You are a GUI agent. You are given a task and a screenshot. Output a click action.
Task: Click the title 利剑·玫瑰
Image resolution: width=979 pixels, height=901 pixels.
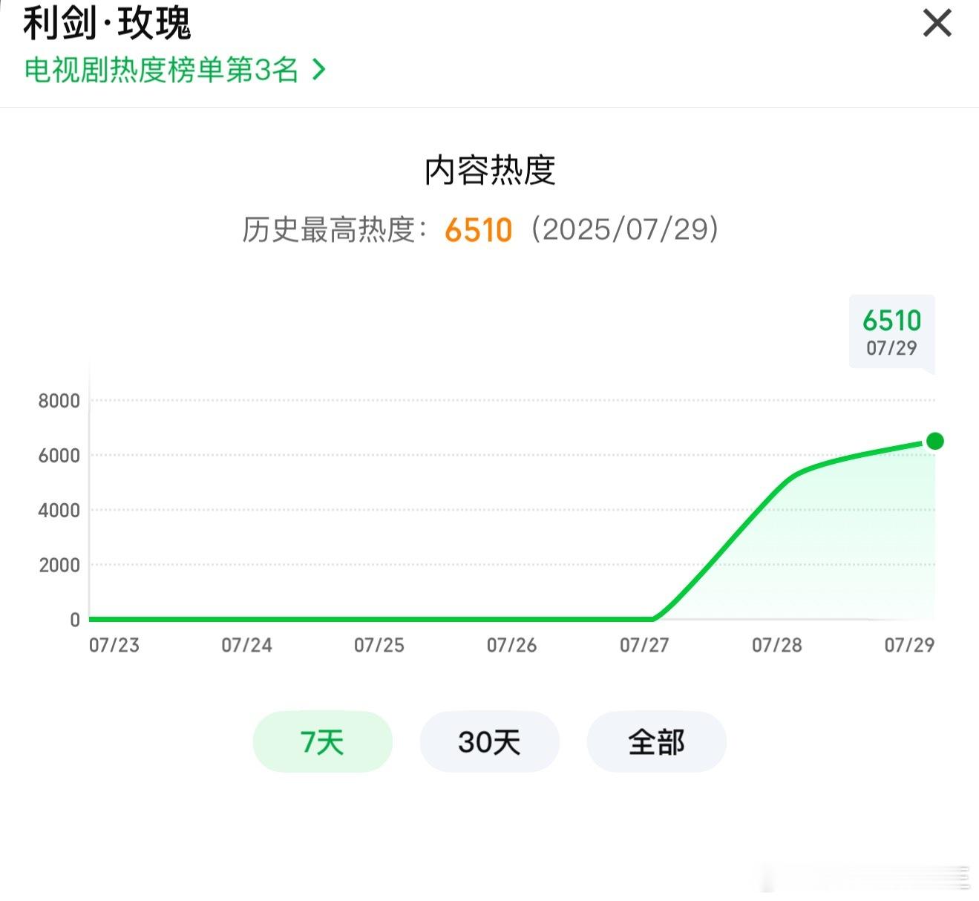pos(107,23)
